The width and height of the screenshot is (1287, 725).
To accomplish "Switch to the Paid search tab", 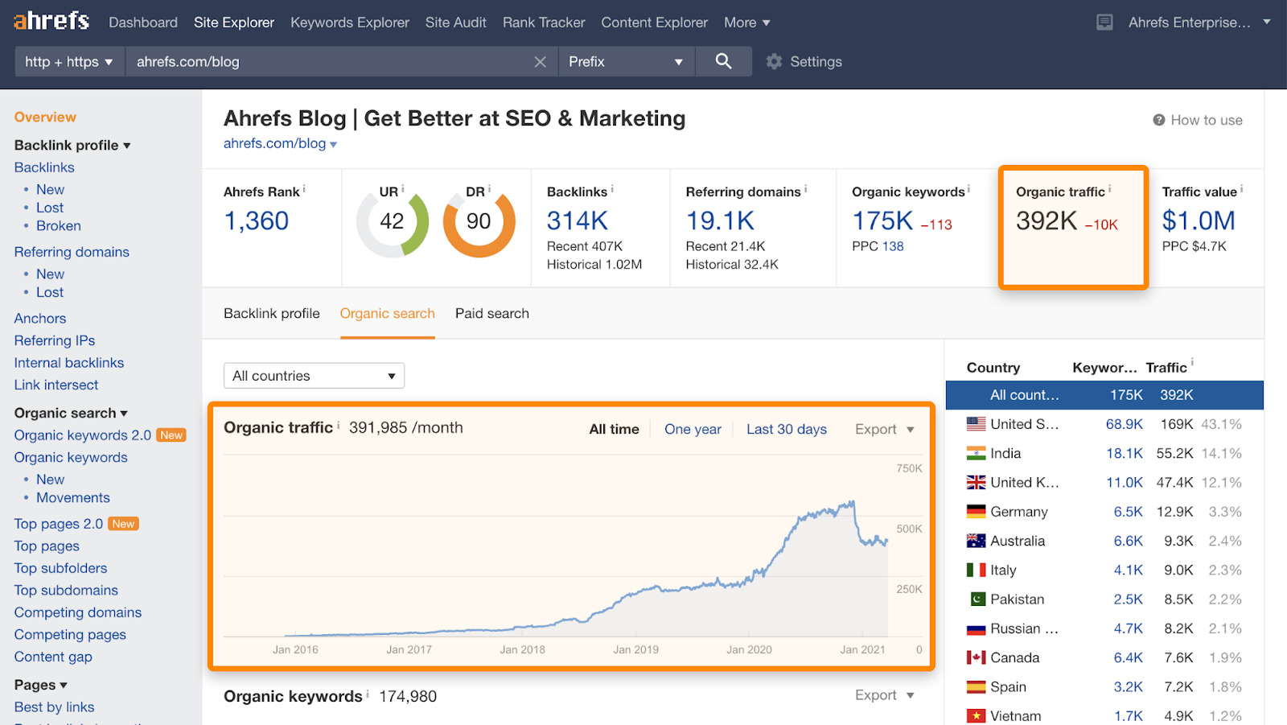I will (491, 314).
